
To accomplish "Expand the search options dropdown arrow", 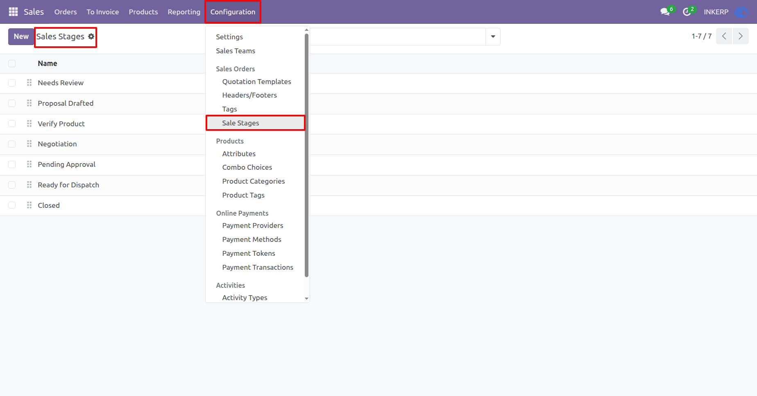I will (493, 36).
